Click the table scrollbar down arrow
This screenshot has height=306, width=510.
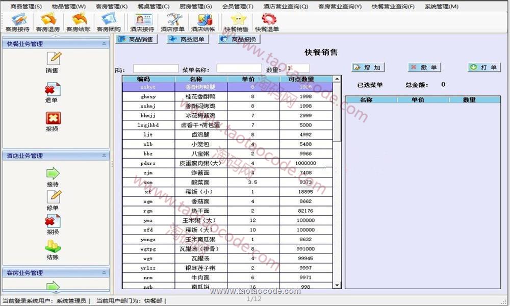click(x=337, y=286)
